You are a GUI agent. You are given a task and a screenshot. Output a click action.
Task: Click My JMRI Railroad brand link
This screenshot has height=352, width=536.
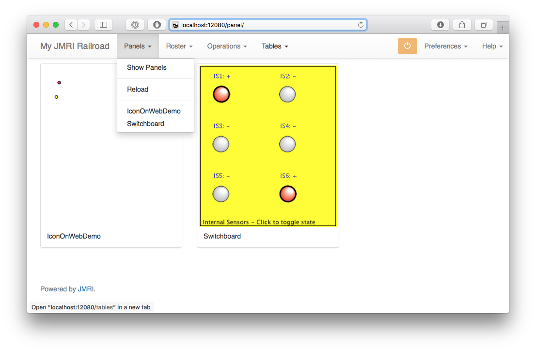point(75,46)
